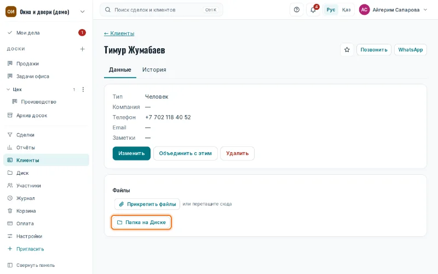Click the Участники people icon
This screenshot has width=438, height=274.
[10, 185]
